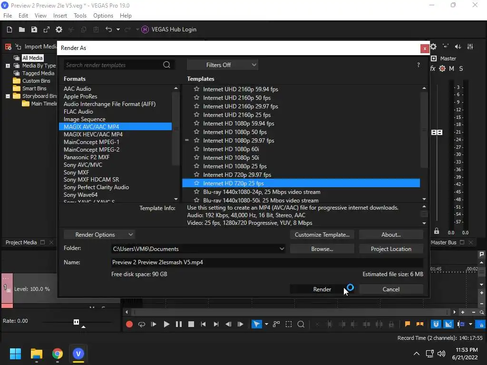This screenshot has height=365, width=487.
Task: Toggle Loop Playback icon
Action: pos(142,324)
